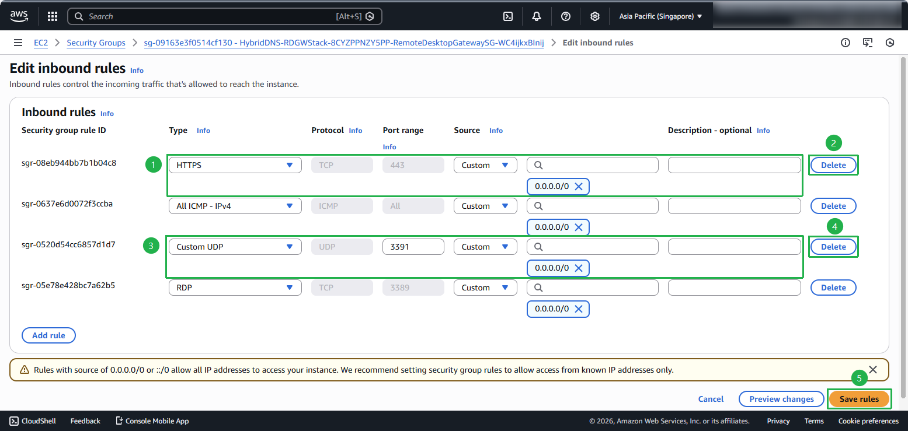
Task: Remove 0.0.0.0/0 source from RDP rule
Action: (x=578, y=309)
